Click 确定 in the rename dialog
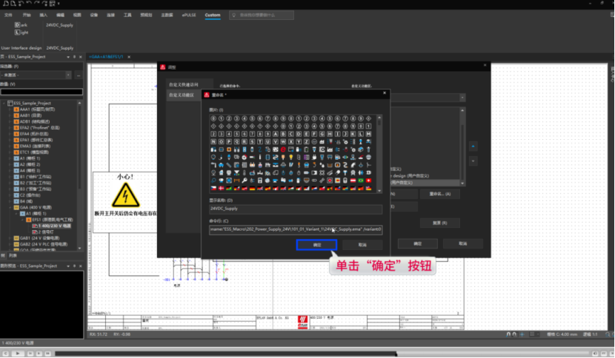 (317, 245)
